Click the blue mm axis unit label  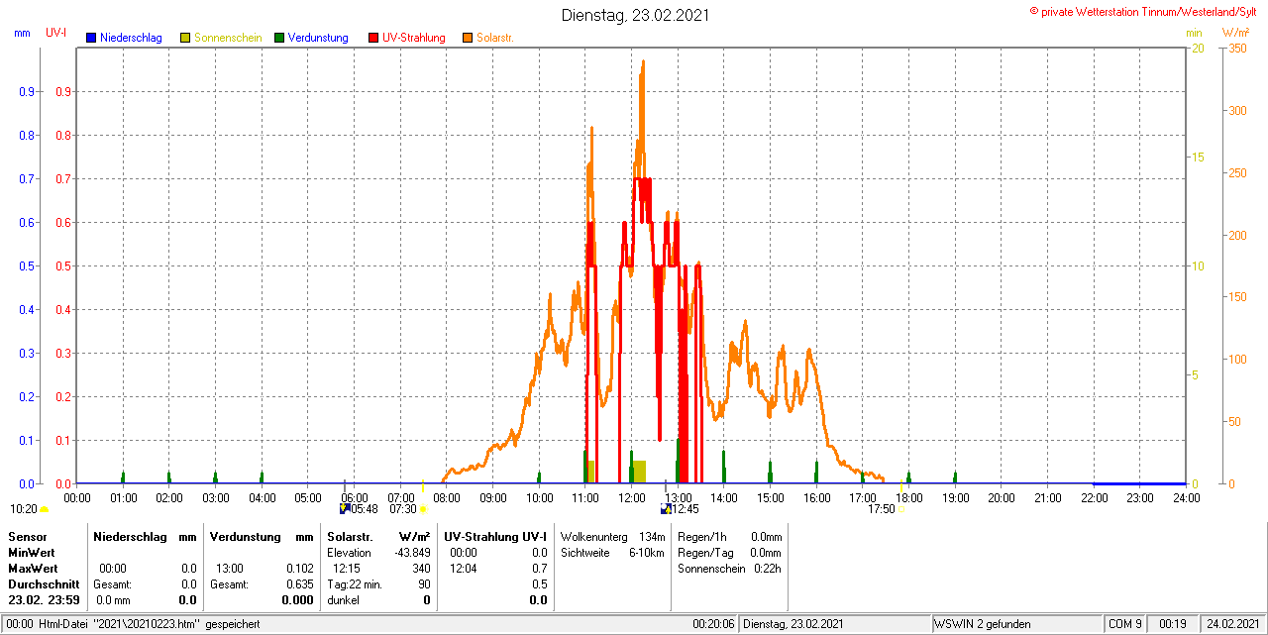[22, 34]
